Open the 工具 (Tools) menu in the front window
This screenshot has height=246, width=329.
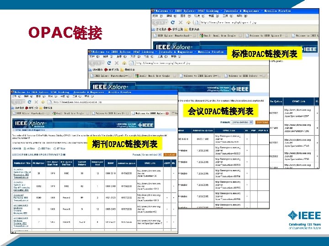coord(76,97)
